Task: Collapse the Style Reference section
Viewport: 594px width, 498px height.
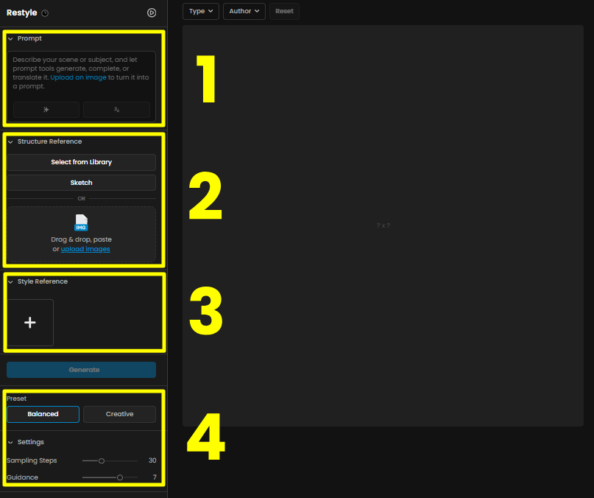Action: [x=10, y=281]
